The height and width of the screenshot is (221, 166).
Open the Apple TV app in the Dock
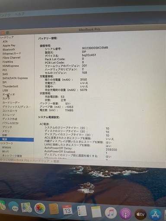click(x=140, y=215)
